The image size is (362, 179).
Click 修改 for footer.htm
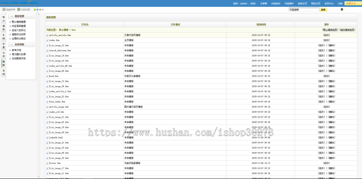327,163
